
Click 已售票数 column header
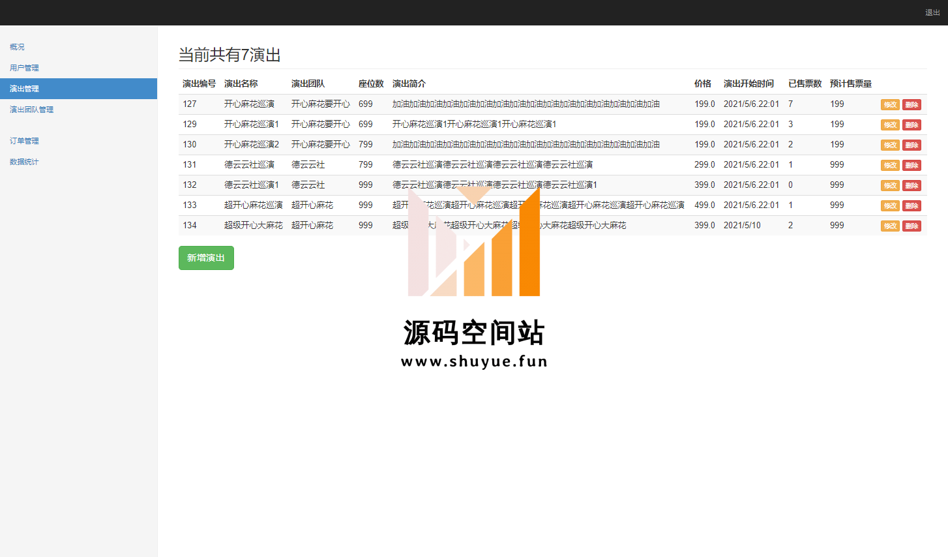(x=805, y=83)
